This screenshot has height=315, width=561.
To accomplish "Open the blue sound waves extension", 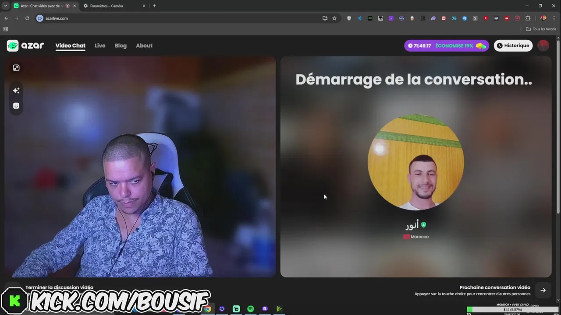I will click(359, 18).
